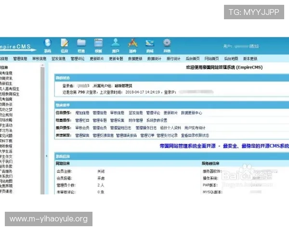Select 数据统计 in the submenu bar
This screenshot has width=289, height=231.
[x=154, y=59]
